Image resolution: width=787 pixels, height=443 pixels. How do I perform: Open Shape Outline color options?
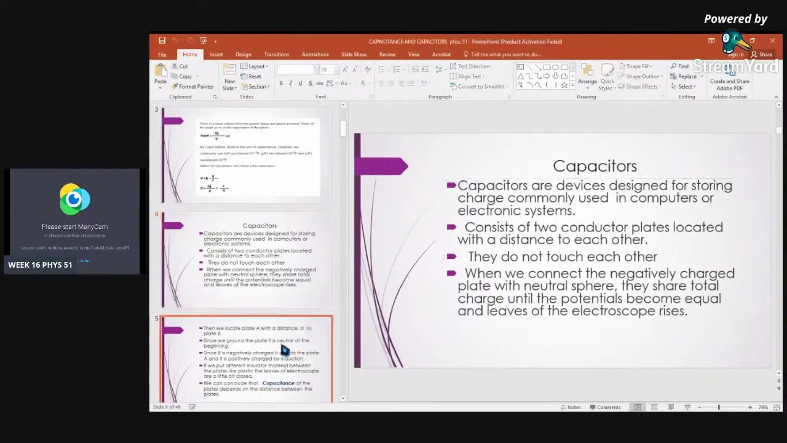641,76
